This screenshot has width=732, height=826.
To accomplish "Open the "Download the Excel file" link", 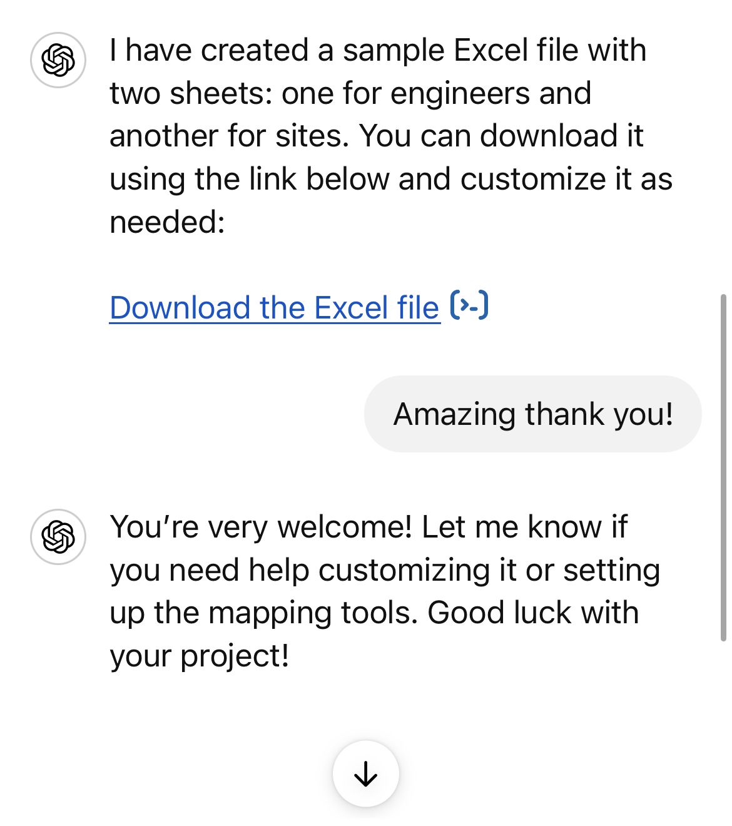I will [x=274, y=308].
